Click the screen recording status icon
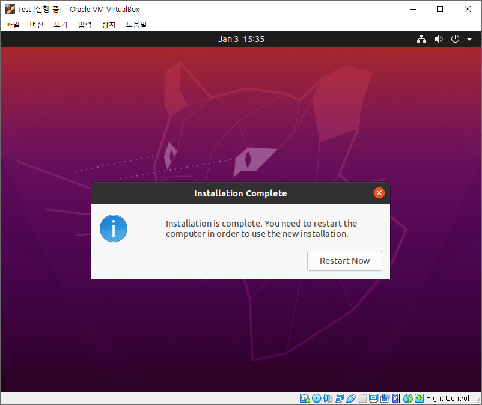This screenshot has width=482, height=405. (x=385, y=398)
